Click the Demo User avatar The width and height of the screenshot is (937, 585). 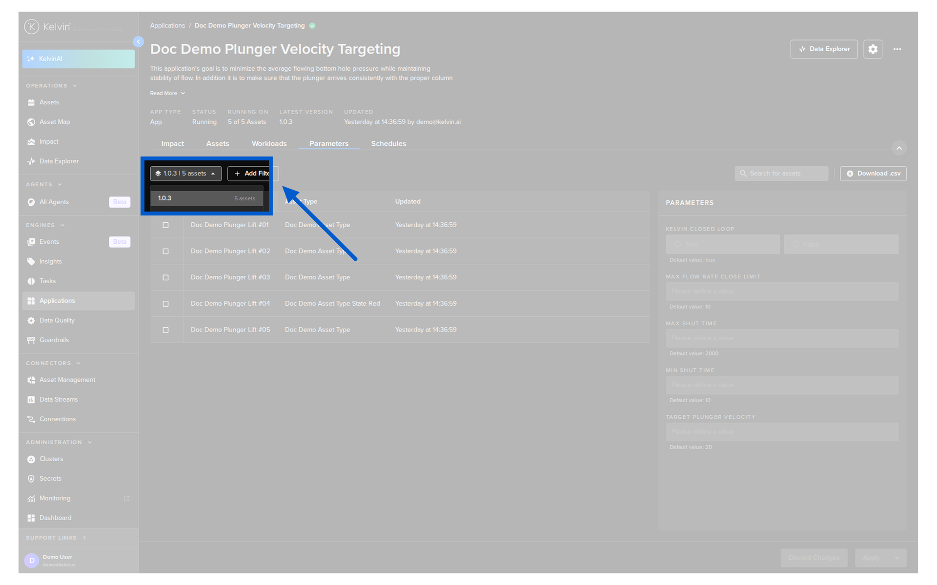(32, 561)
